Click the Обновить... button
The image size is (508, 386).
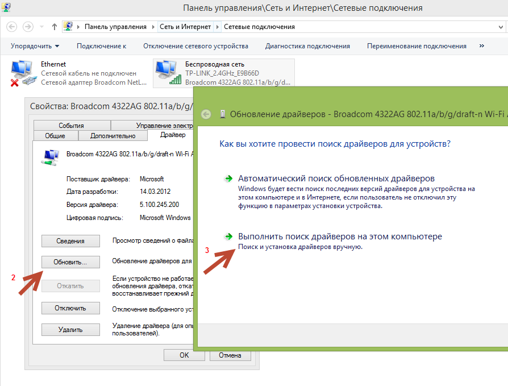click(x=70, y=262)
